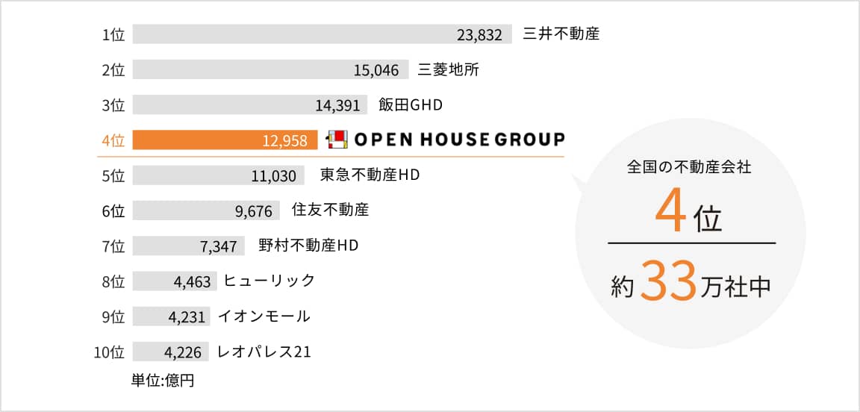The image size is (860, 412).
Task: Click the 14,391 gray bar
Action: 249,105
